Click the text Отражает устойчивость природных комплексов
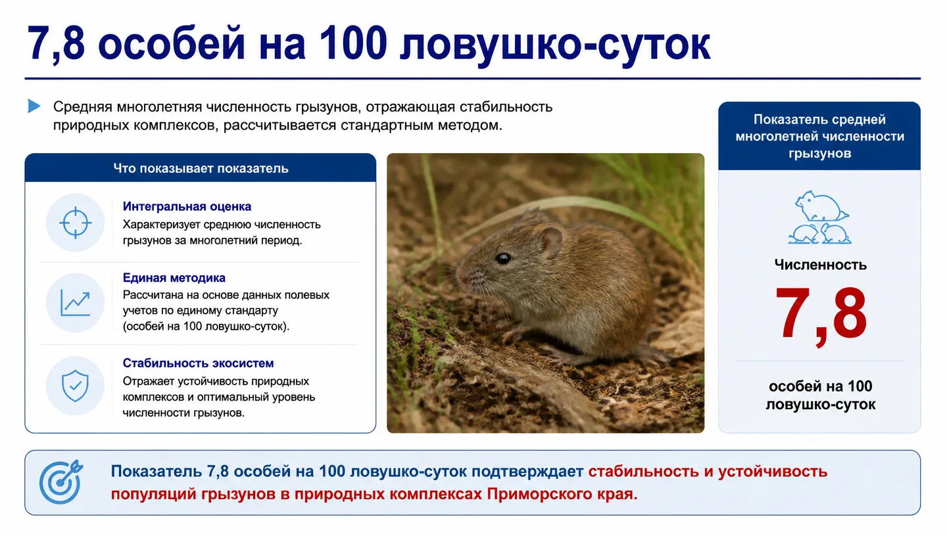 219,397
